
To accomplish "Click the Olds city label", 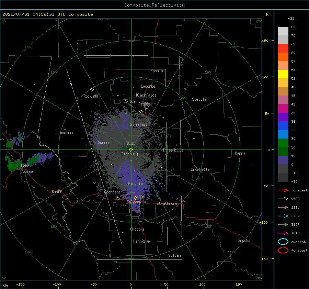I will [131, 143].
